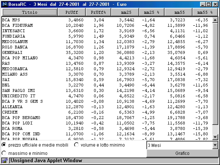Click FONDIARIA mm25 % value 0,74

point(150,36)
